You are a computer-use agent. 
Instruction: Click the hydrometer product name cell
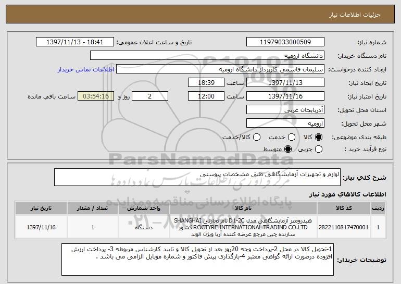pos(243,227)
